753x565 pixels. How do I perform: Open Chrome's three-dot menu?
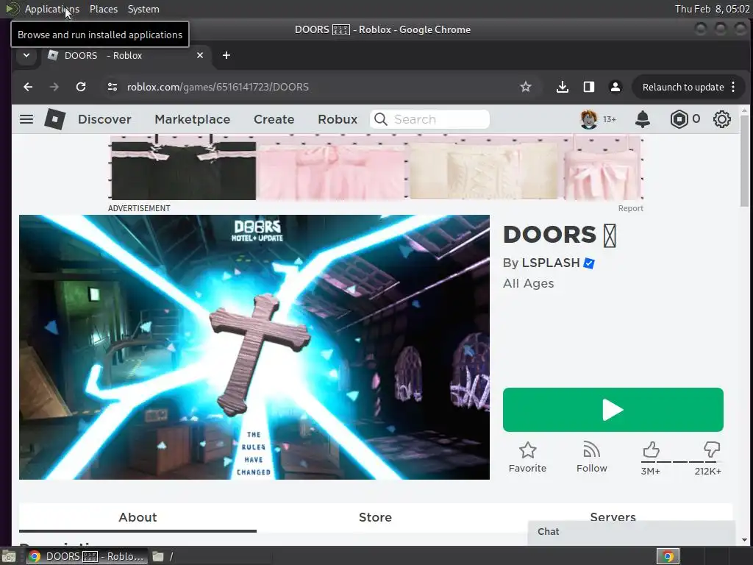(733, 87)
